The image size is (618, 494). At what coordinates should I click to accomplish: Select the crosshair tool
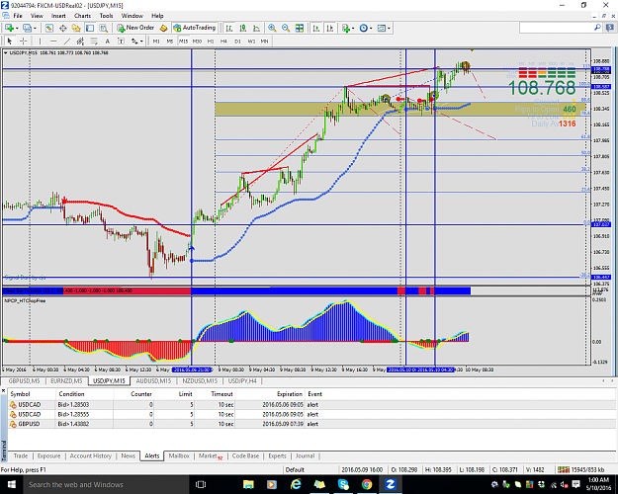[24, 41]
